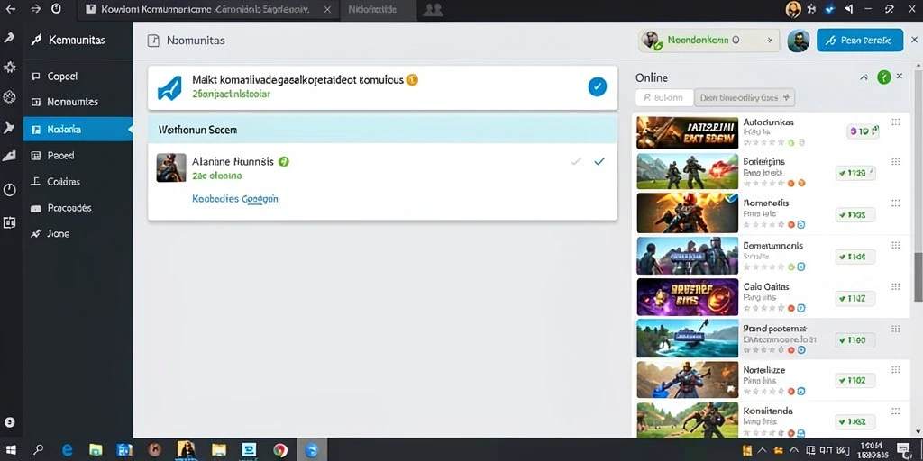Toggle the check badge on Romenetis row

855,215
